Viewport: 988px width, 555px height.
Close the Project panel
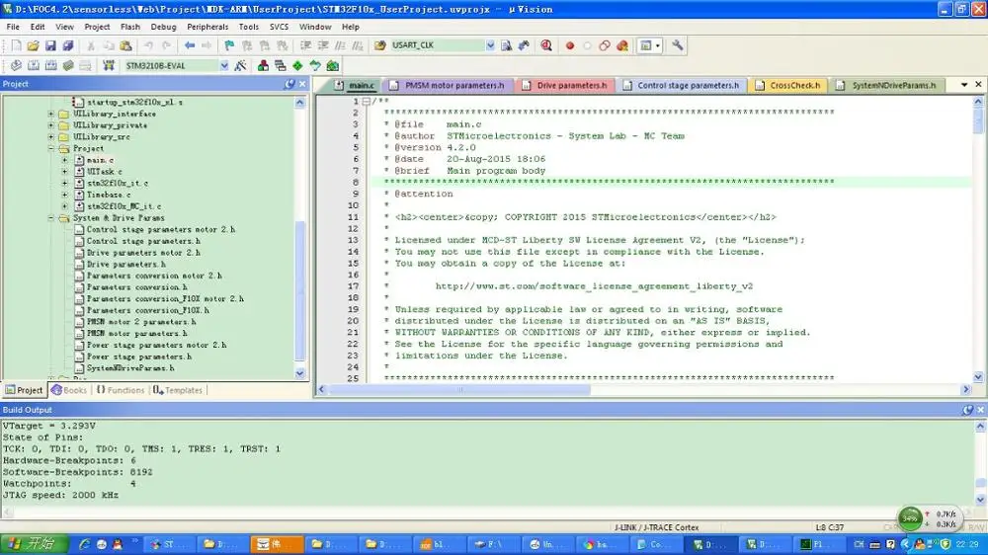click(302, 84)
